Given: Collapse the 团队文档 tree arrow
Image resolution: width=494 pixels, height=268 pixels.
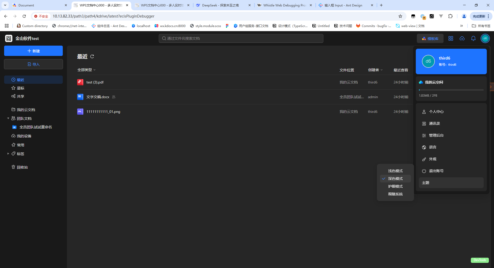Looking at the screenshot, I should [8, 118].
